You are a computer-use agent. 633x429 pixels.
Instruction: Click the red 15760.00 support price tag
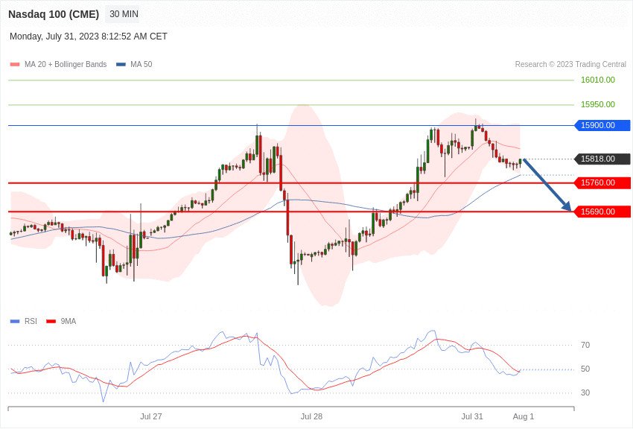(x=602, y=182)
